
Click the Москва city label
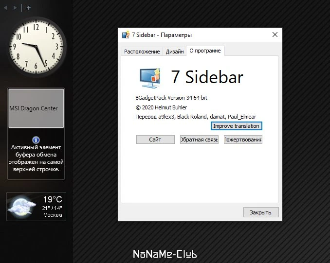tap(53, 215)
